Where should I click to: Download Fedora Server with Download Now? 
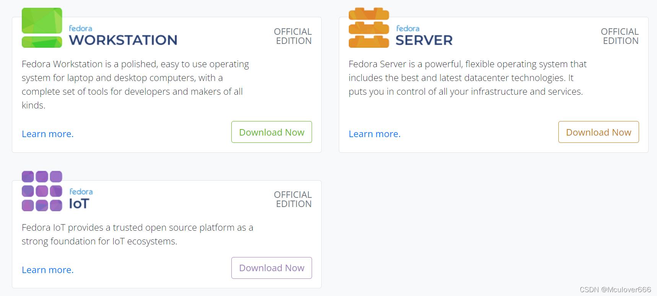[598, 132]
